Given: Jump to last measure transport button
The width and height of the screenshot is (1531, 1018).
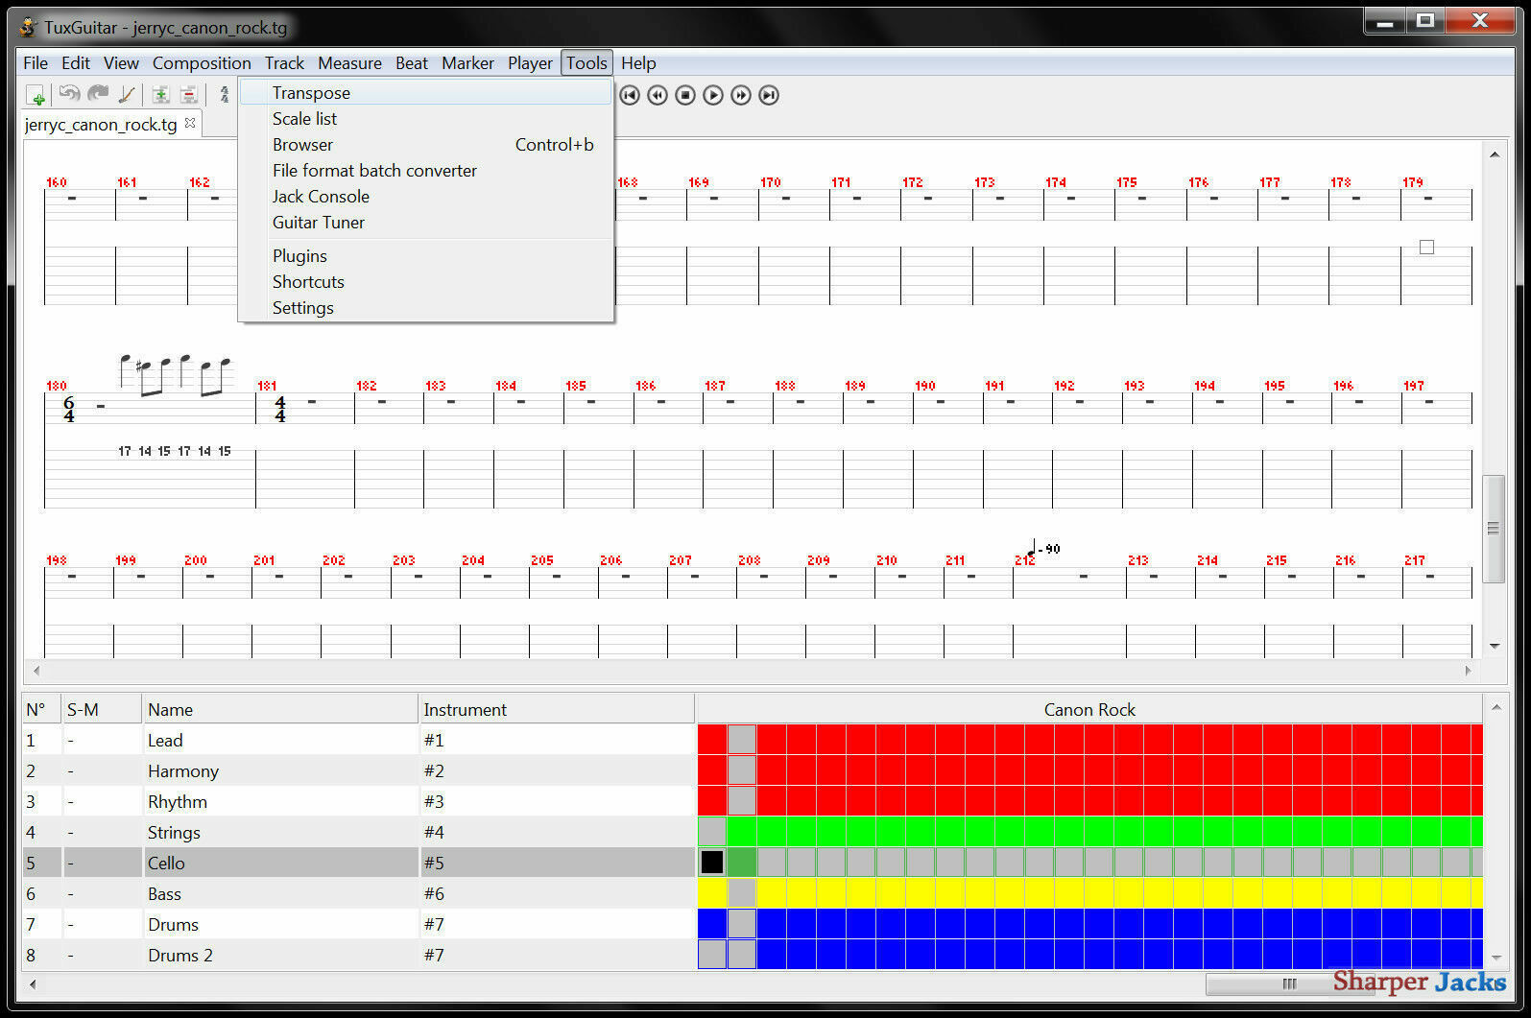Looking at the screenshot, I should [769, 95].
